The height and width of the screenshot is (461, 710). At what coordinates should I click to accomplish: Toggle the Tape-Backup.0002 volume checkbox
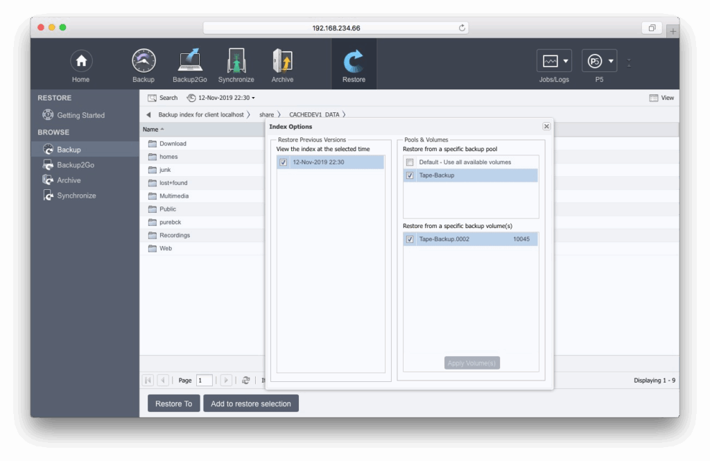410,239
